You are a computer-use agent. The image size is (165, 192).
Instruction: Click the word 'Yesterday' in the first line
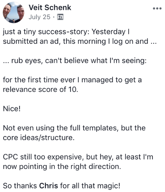[109, 32]
